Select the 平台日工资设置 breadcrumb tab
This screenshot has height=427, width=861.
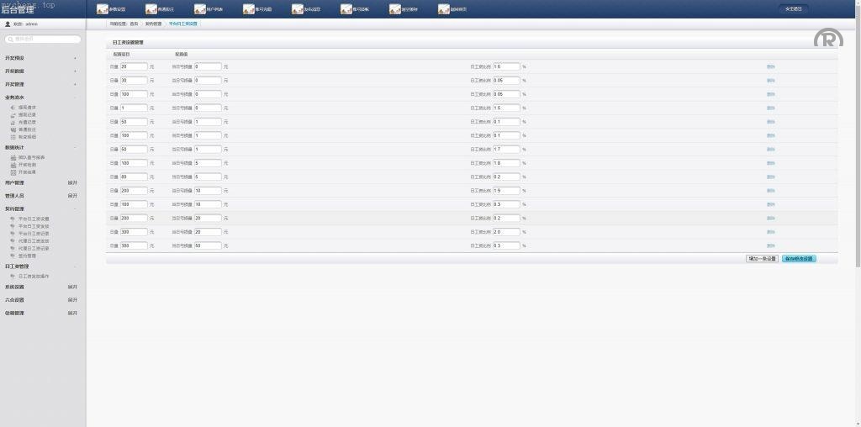click(183, 24)
